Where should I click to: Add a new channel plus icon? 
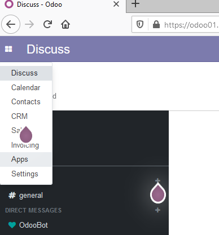click(157, 180)
